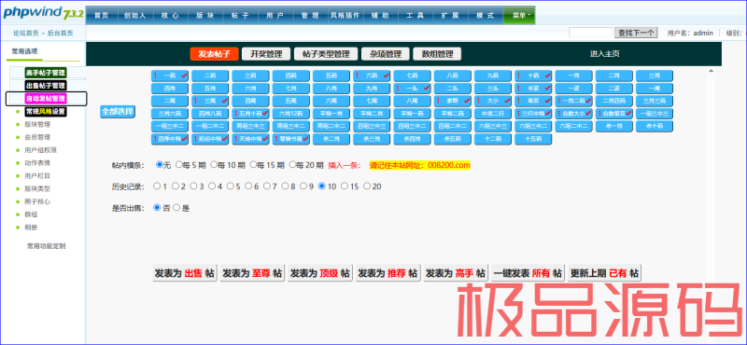Toggle the 一头 category button
This screenshot has width=747, height=345.
[x=413, y=88]
